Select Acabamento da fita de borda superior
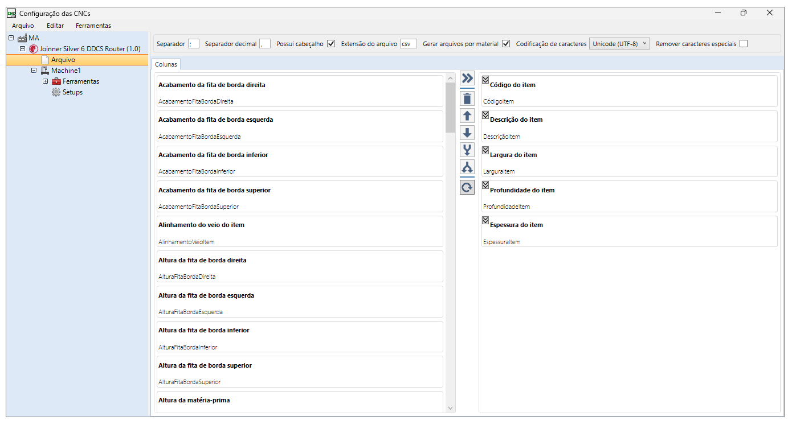788x424 pixels. coord(300,196)
